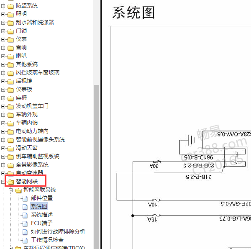Select the 电动助力转向 label
251x249 pixels.
point(32,131)
